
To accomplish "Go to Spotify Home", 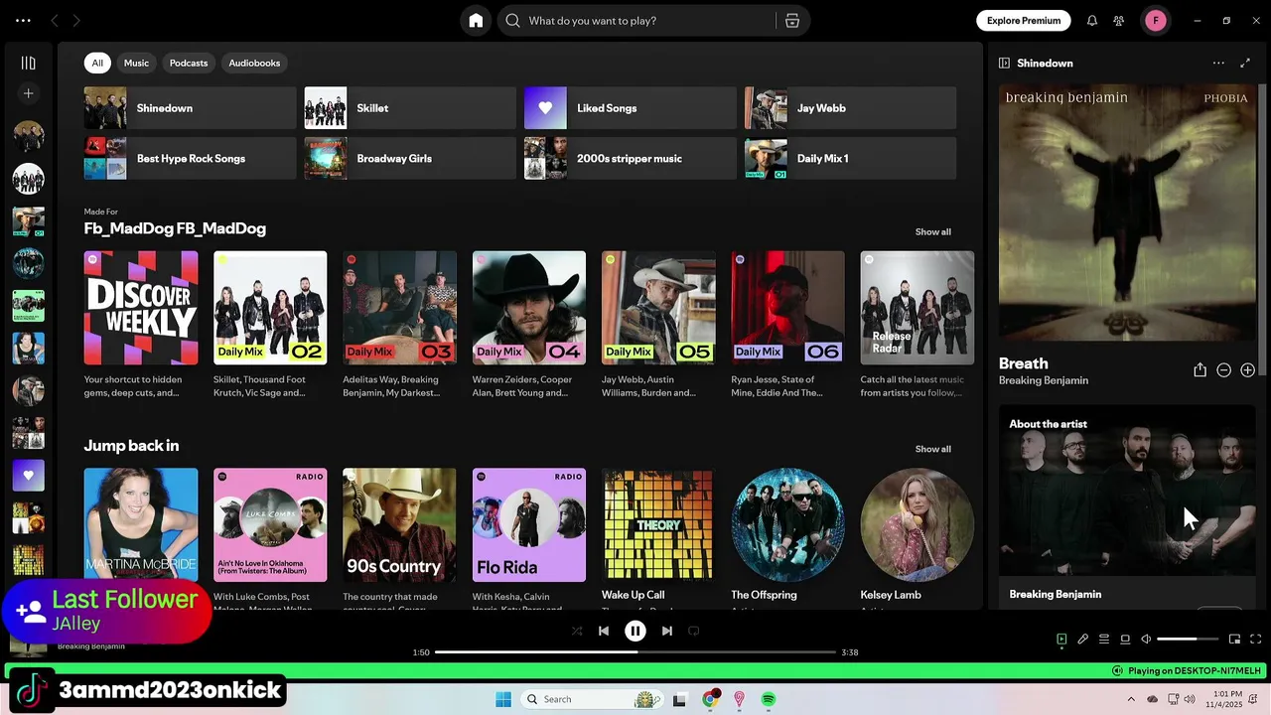I will tap(476, 21).
